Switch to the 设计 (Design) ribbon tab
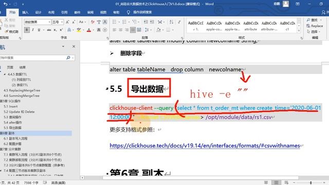Viewport: 329px width, 185px height. 38,12
